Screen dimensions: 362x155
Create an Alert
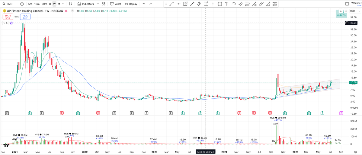point(115,4)
